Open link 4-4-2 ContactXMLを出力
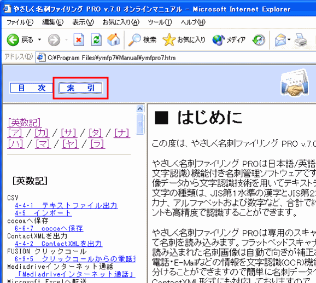316x283 pixels. [58, 244]
